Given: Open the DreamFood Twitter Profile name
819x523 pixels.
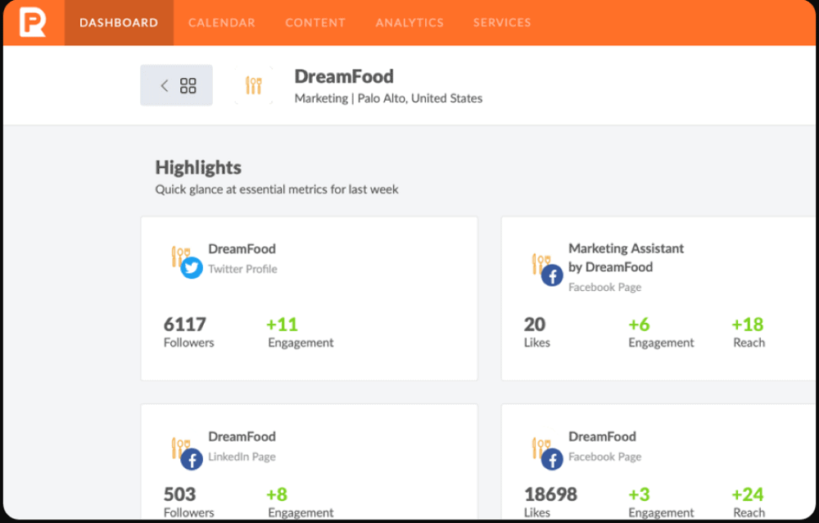Looking at the screenshot, I should click(242, 249).
